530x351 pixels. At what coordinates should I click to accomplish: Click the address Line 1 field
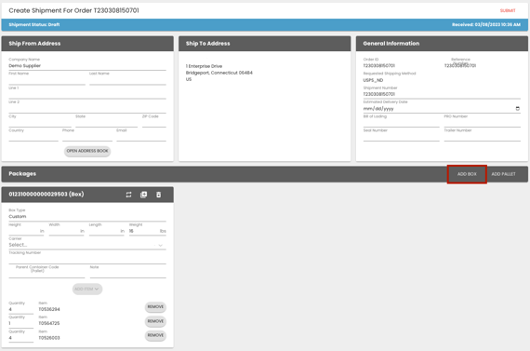click(87, 94)
